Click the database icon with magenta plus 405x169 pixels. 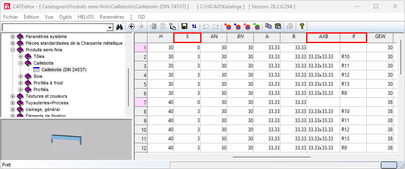(247, 27)
